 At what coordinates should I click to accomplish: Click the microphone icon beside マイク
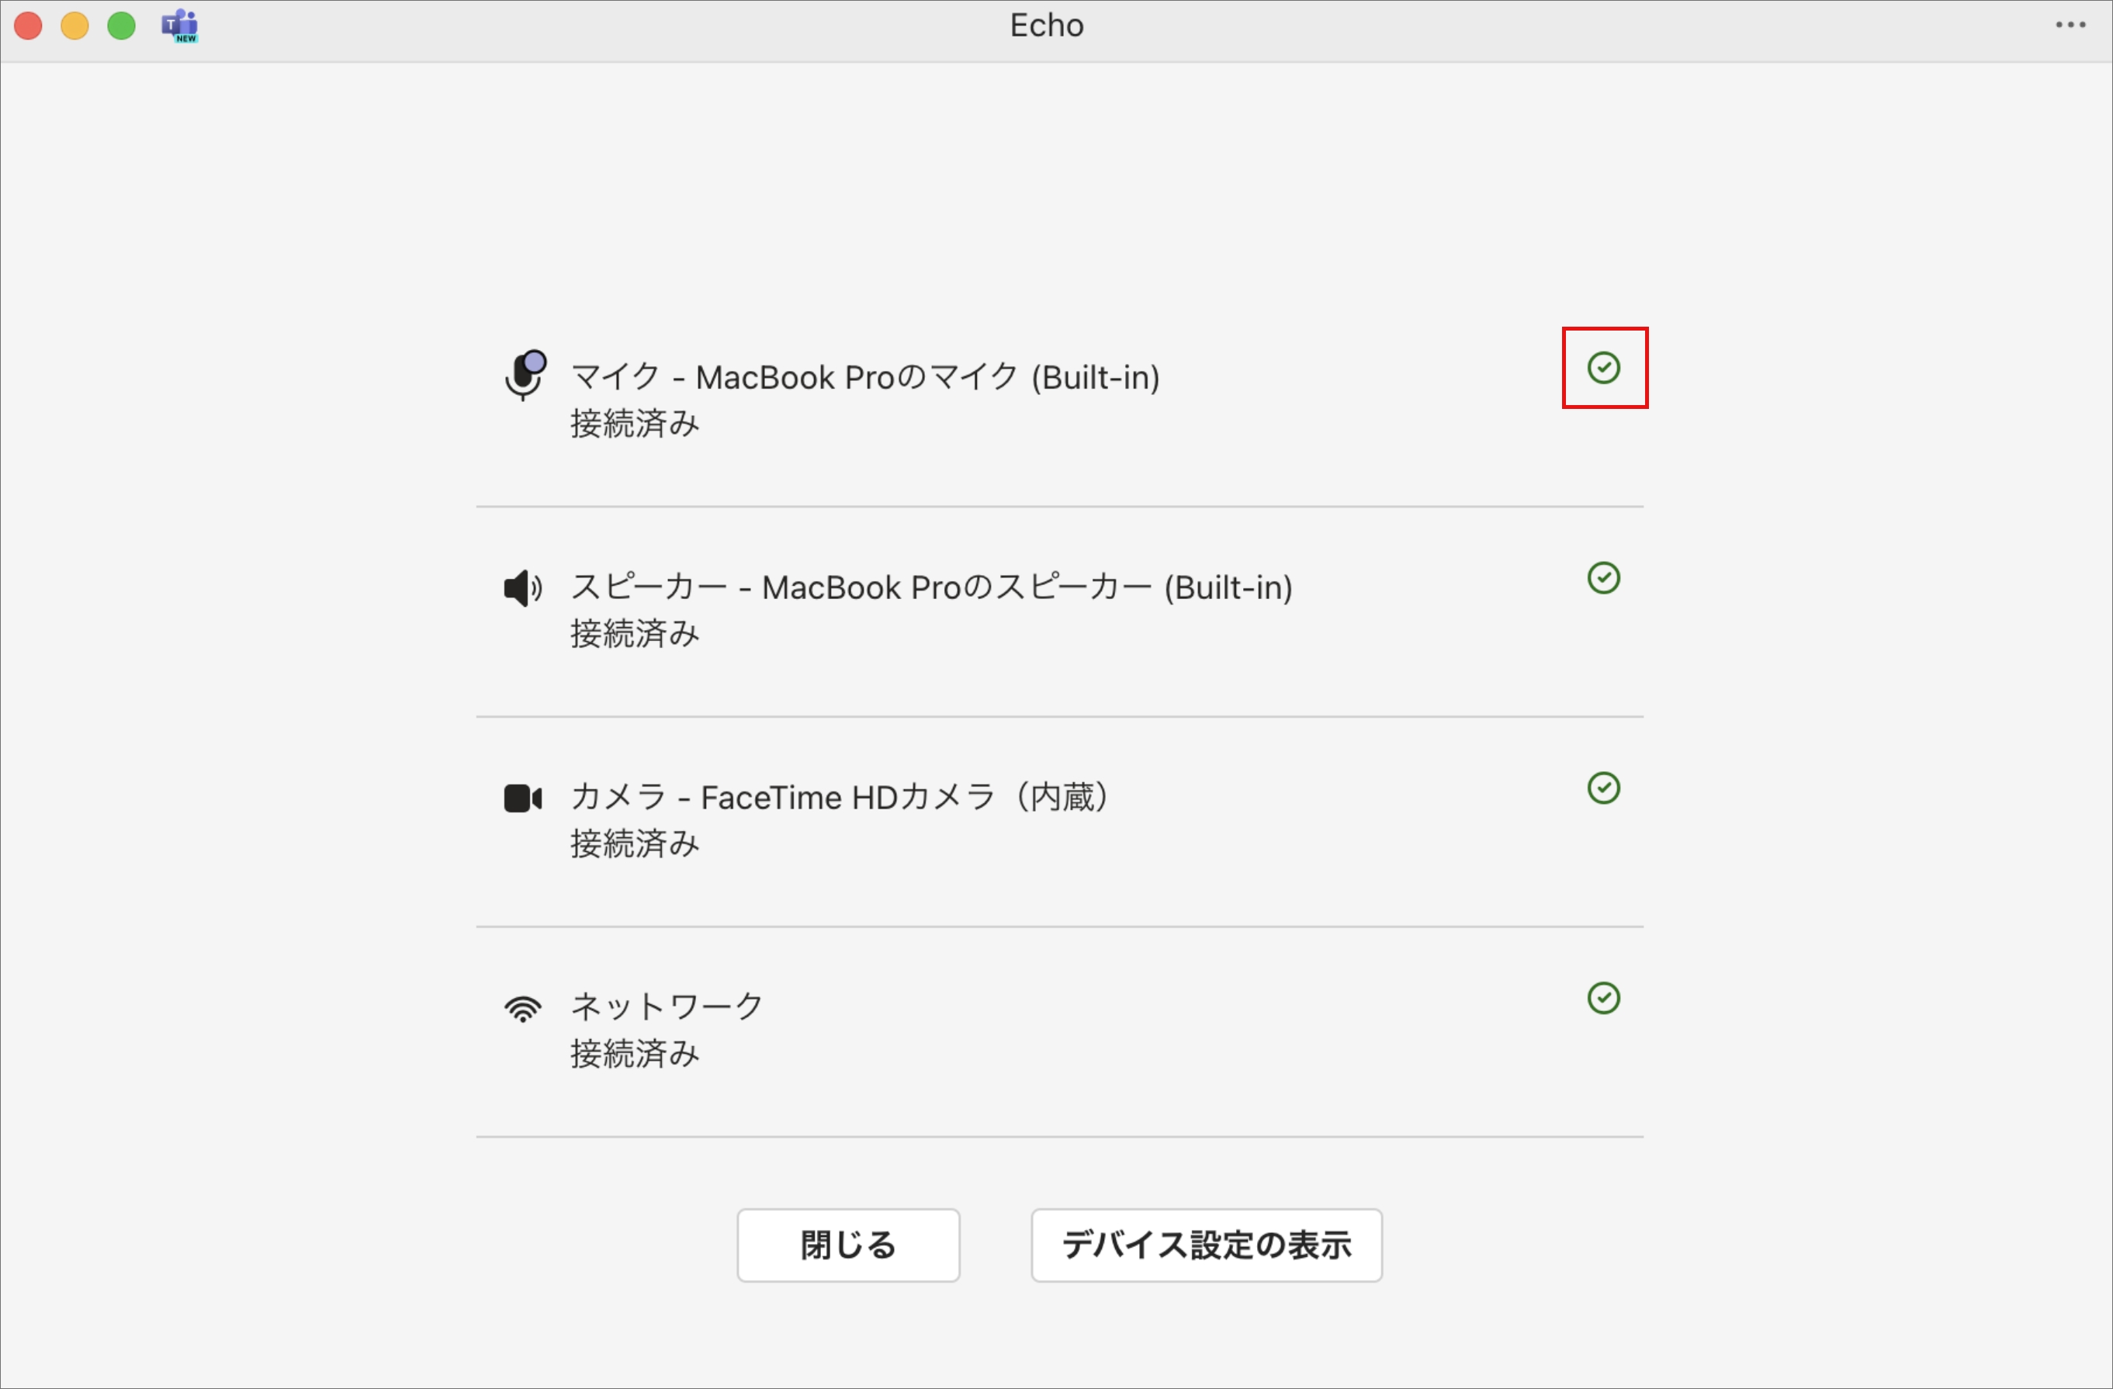tap(525, 375)
